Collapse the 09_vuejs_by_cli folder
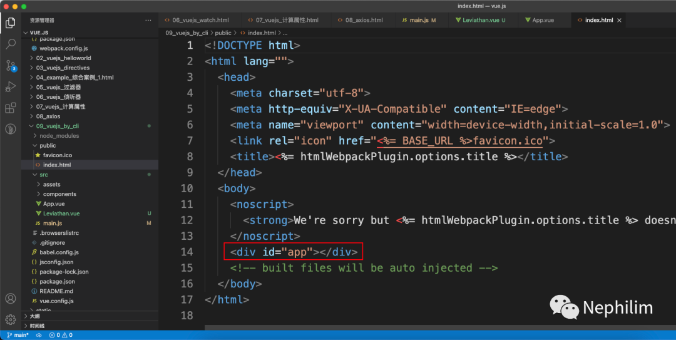Viewport: 676px width, 340px height. click(x=58, y=126)
